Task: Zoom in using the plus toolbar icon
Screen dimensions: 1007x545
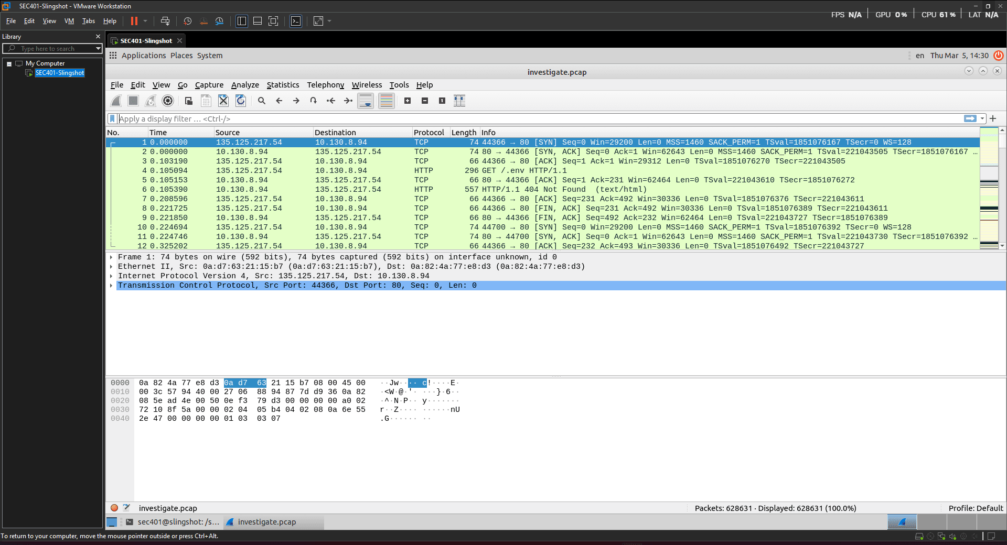Action: pyautogui.click(x=408, y=101)
